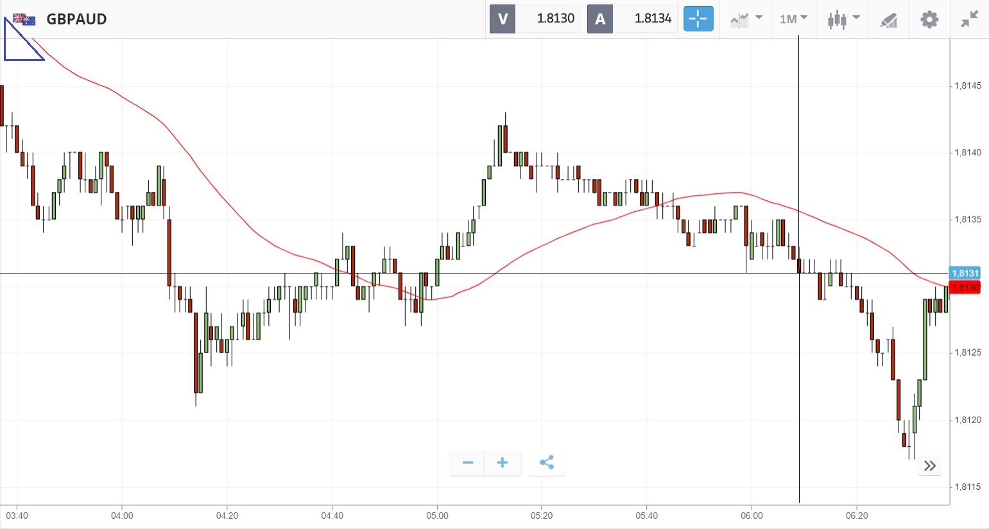Zoom out the chart with minus button
This screenshot has width=989, height=529.
point(468,463)
